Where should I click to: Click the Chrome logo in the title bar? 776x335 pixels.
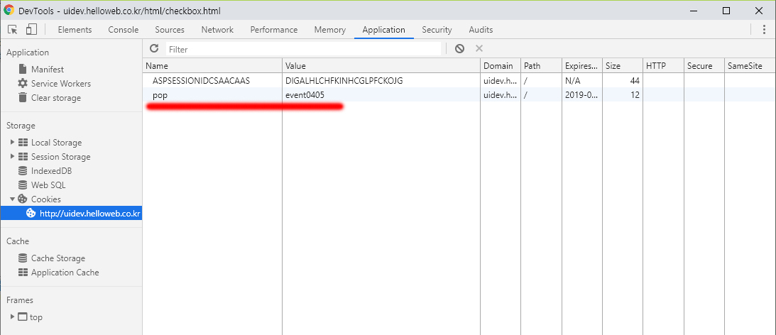[x=9, y=10]
